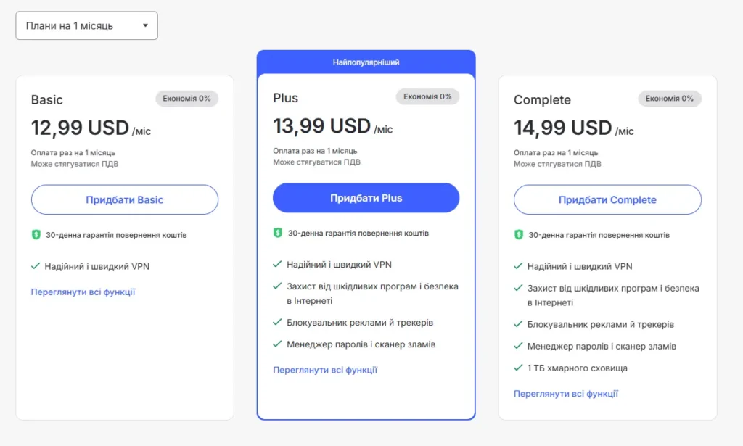Image resolution: width=743 pixels, height=446 pixels.
Task: Click the 'Придбати Complete' button
Action: tap(607, 199)
